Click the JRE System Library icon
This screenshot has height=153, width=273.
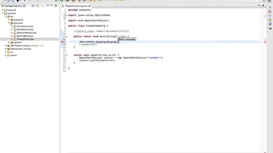9,45
